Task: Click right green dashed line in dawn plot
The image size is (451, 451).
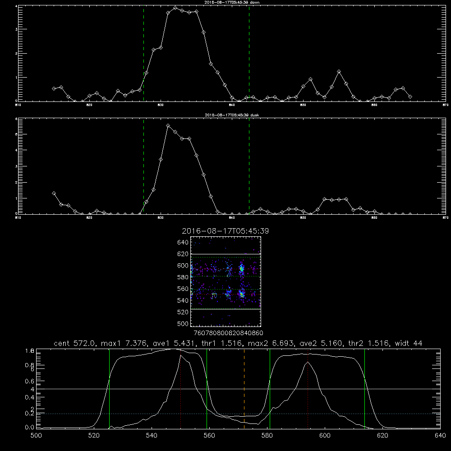Action: click(249, 53)
